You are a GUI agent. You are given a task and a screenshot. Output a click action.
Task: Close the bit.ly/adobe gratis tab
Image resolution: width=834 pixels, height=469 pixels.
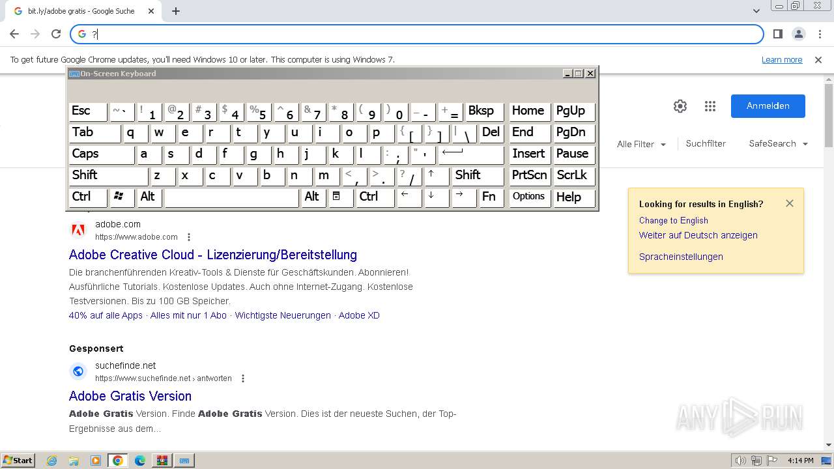[151, 11]
